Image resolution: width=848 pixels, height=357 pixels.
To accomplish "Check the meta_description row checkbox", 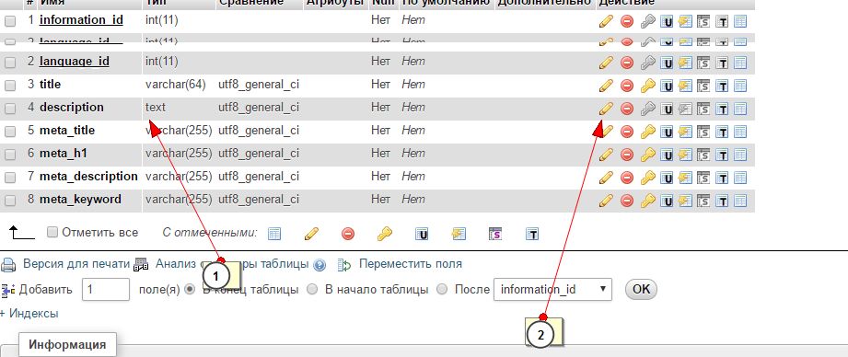I will (x=10, y=178).
